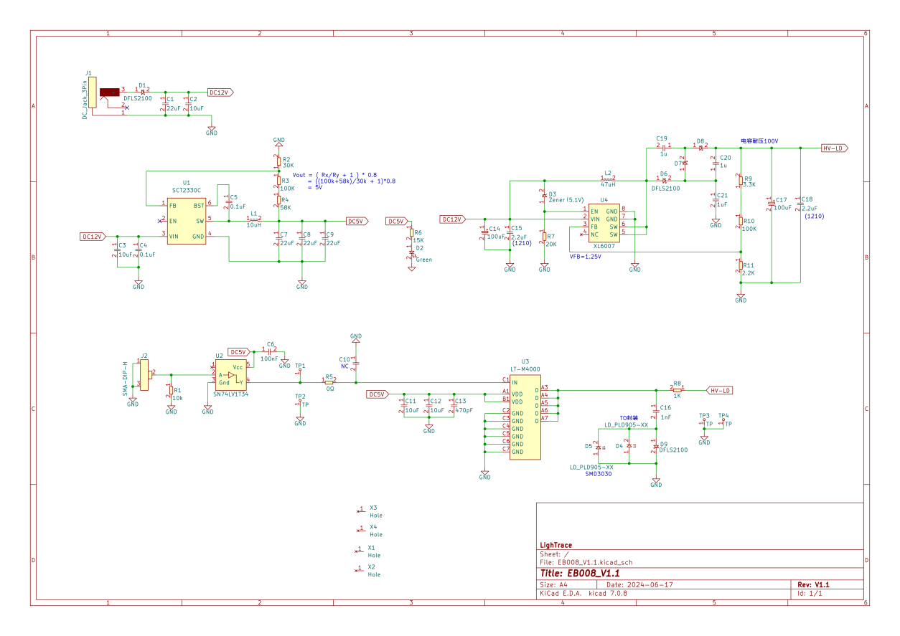Click the SN74LV1T34 buffer symbol U2
The height and width of the screenshot is (636, 900).
click(x=231, y=375)
